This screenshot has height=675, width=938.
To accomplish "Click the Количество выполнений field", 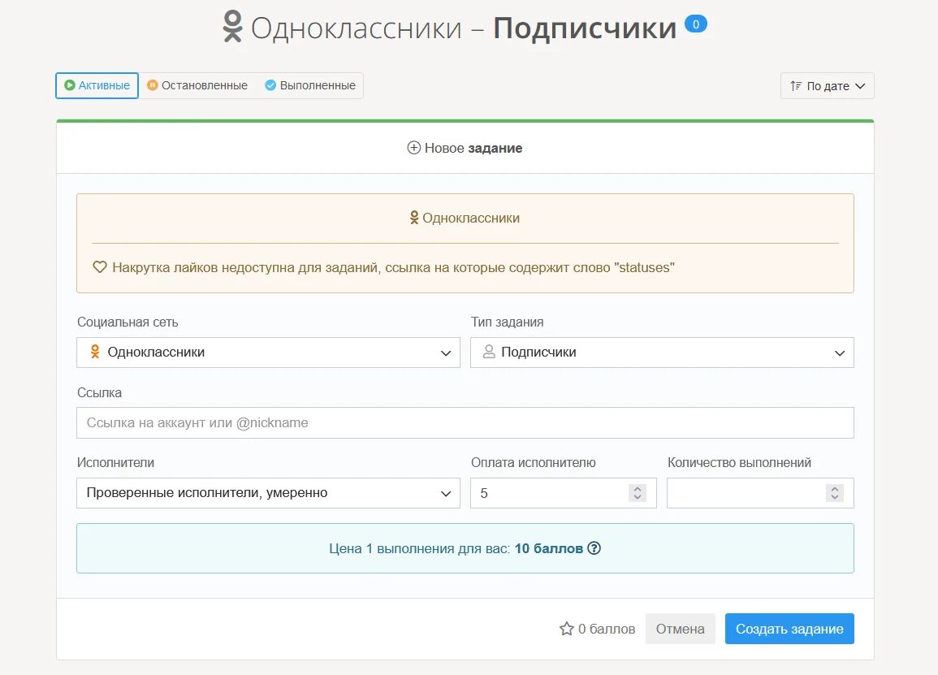I will (760, 493).
